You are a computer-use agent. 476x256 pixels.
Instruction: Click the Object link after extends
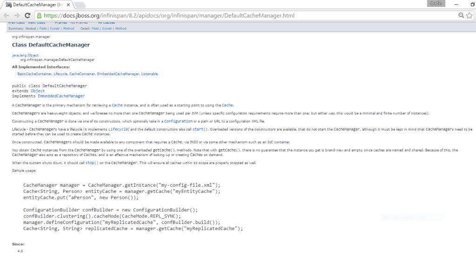(x=38, y=91)
